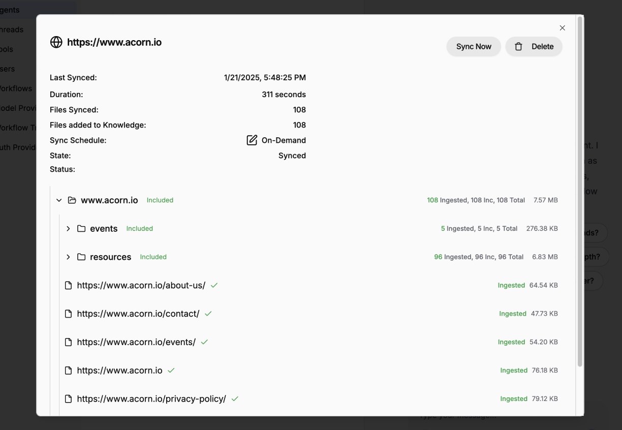622x430 pixels.
Task: Toggle the Included label on resources folder
Action: [153, 257]
